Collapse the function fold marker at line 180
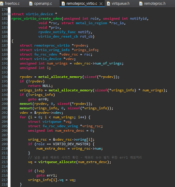175x187 pixels. [9, 14]
